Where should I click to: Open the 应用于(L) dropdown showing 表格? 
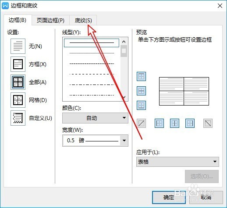[177, 162]
